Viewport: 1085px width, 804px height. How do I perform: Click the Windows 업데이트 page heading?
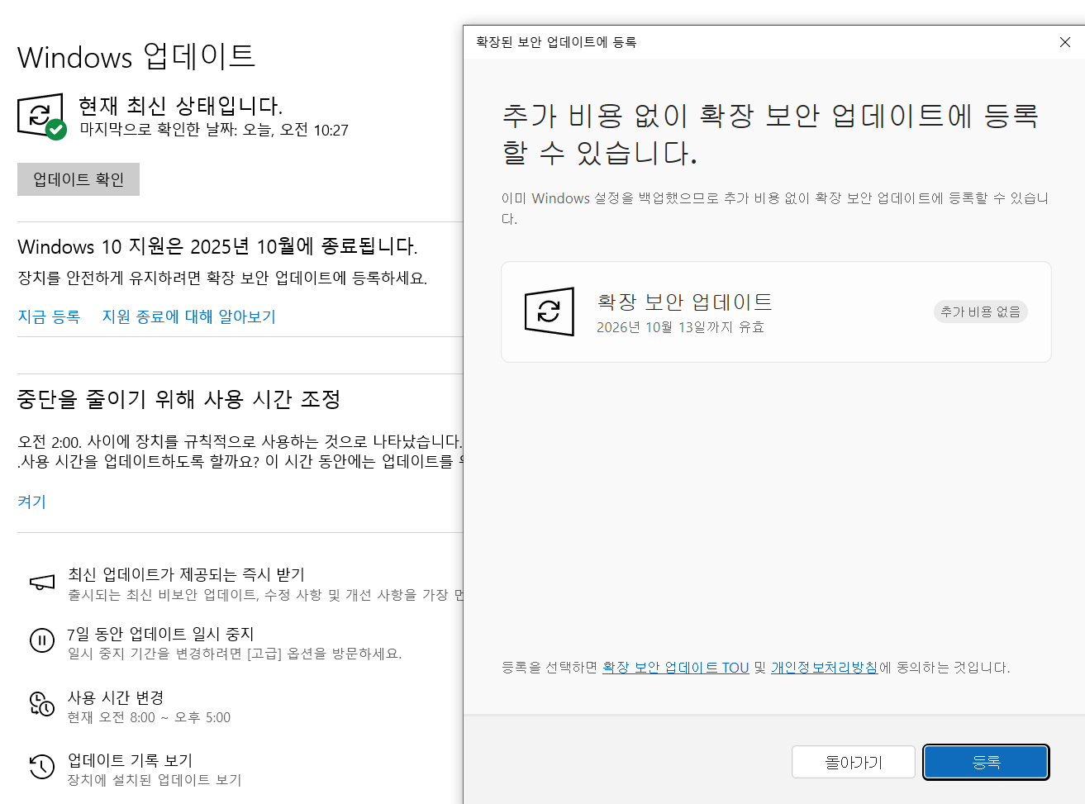pyautogui.click(x=136, y=57)
